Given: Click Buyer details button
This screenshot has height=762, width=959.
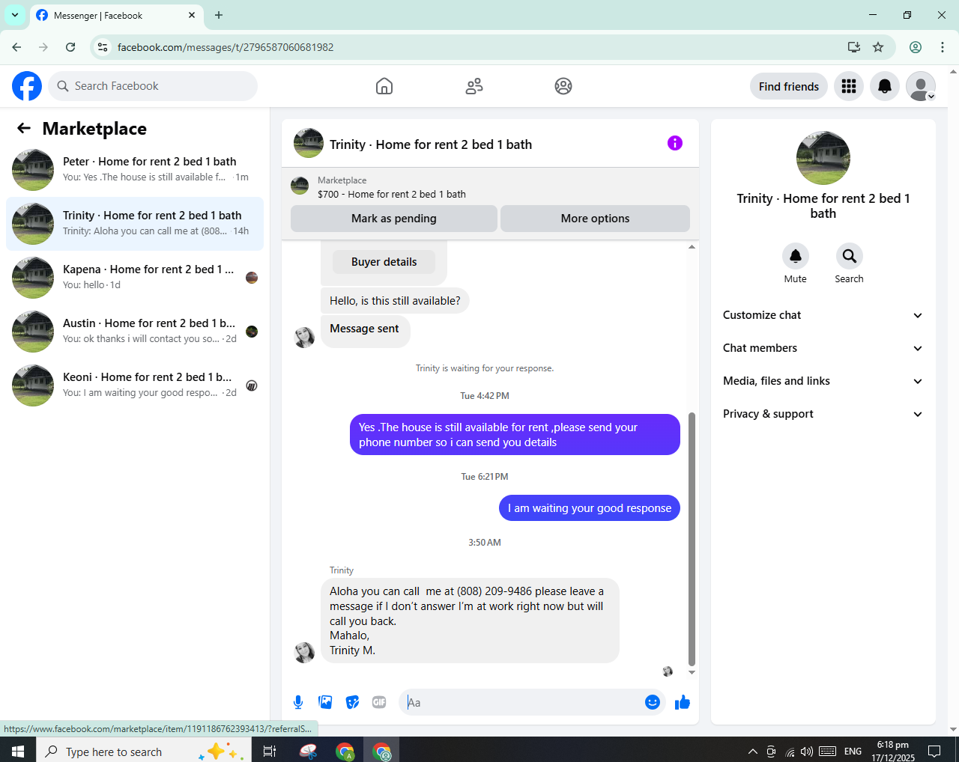Looking at the screenshot, I should [384, 262].
